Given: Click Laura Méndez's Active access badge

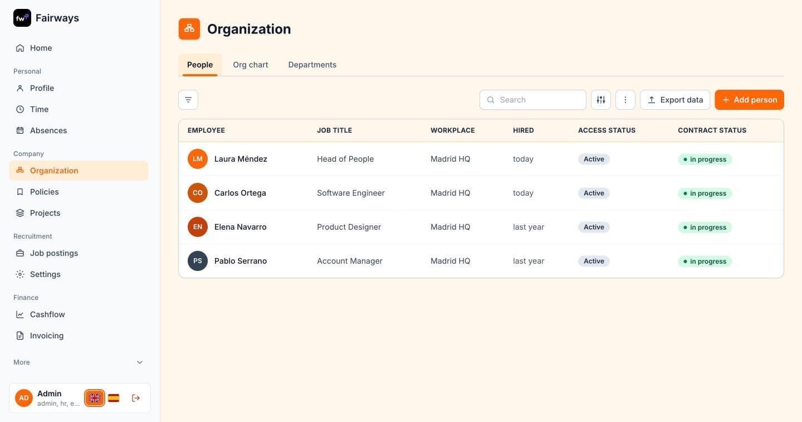Looking at the screenshot, I should click(594, 159).
